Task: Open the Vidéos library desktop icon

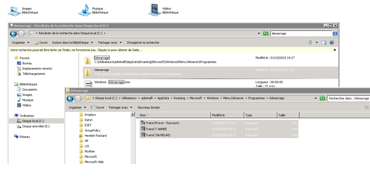Action: click(x=154, y=10)
